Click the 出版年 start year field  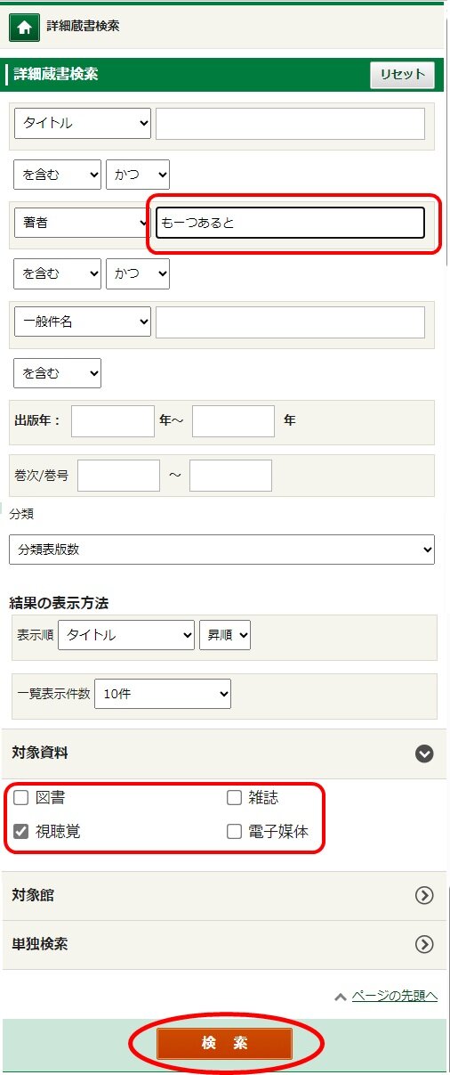113,420
